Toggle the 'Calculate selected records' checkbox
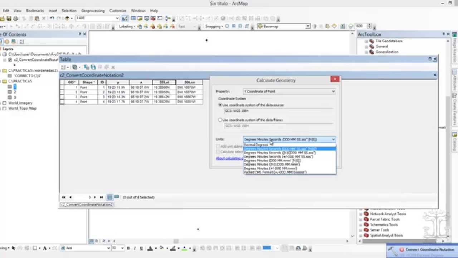 click(x=218, y=152)
